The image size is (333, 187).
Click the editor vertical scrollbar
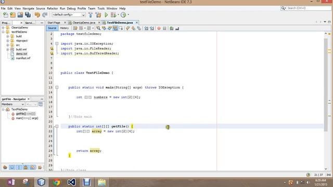click(326, 85)
